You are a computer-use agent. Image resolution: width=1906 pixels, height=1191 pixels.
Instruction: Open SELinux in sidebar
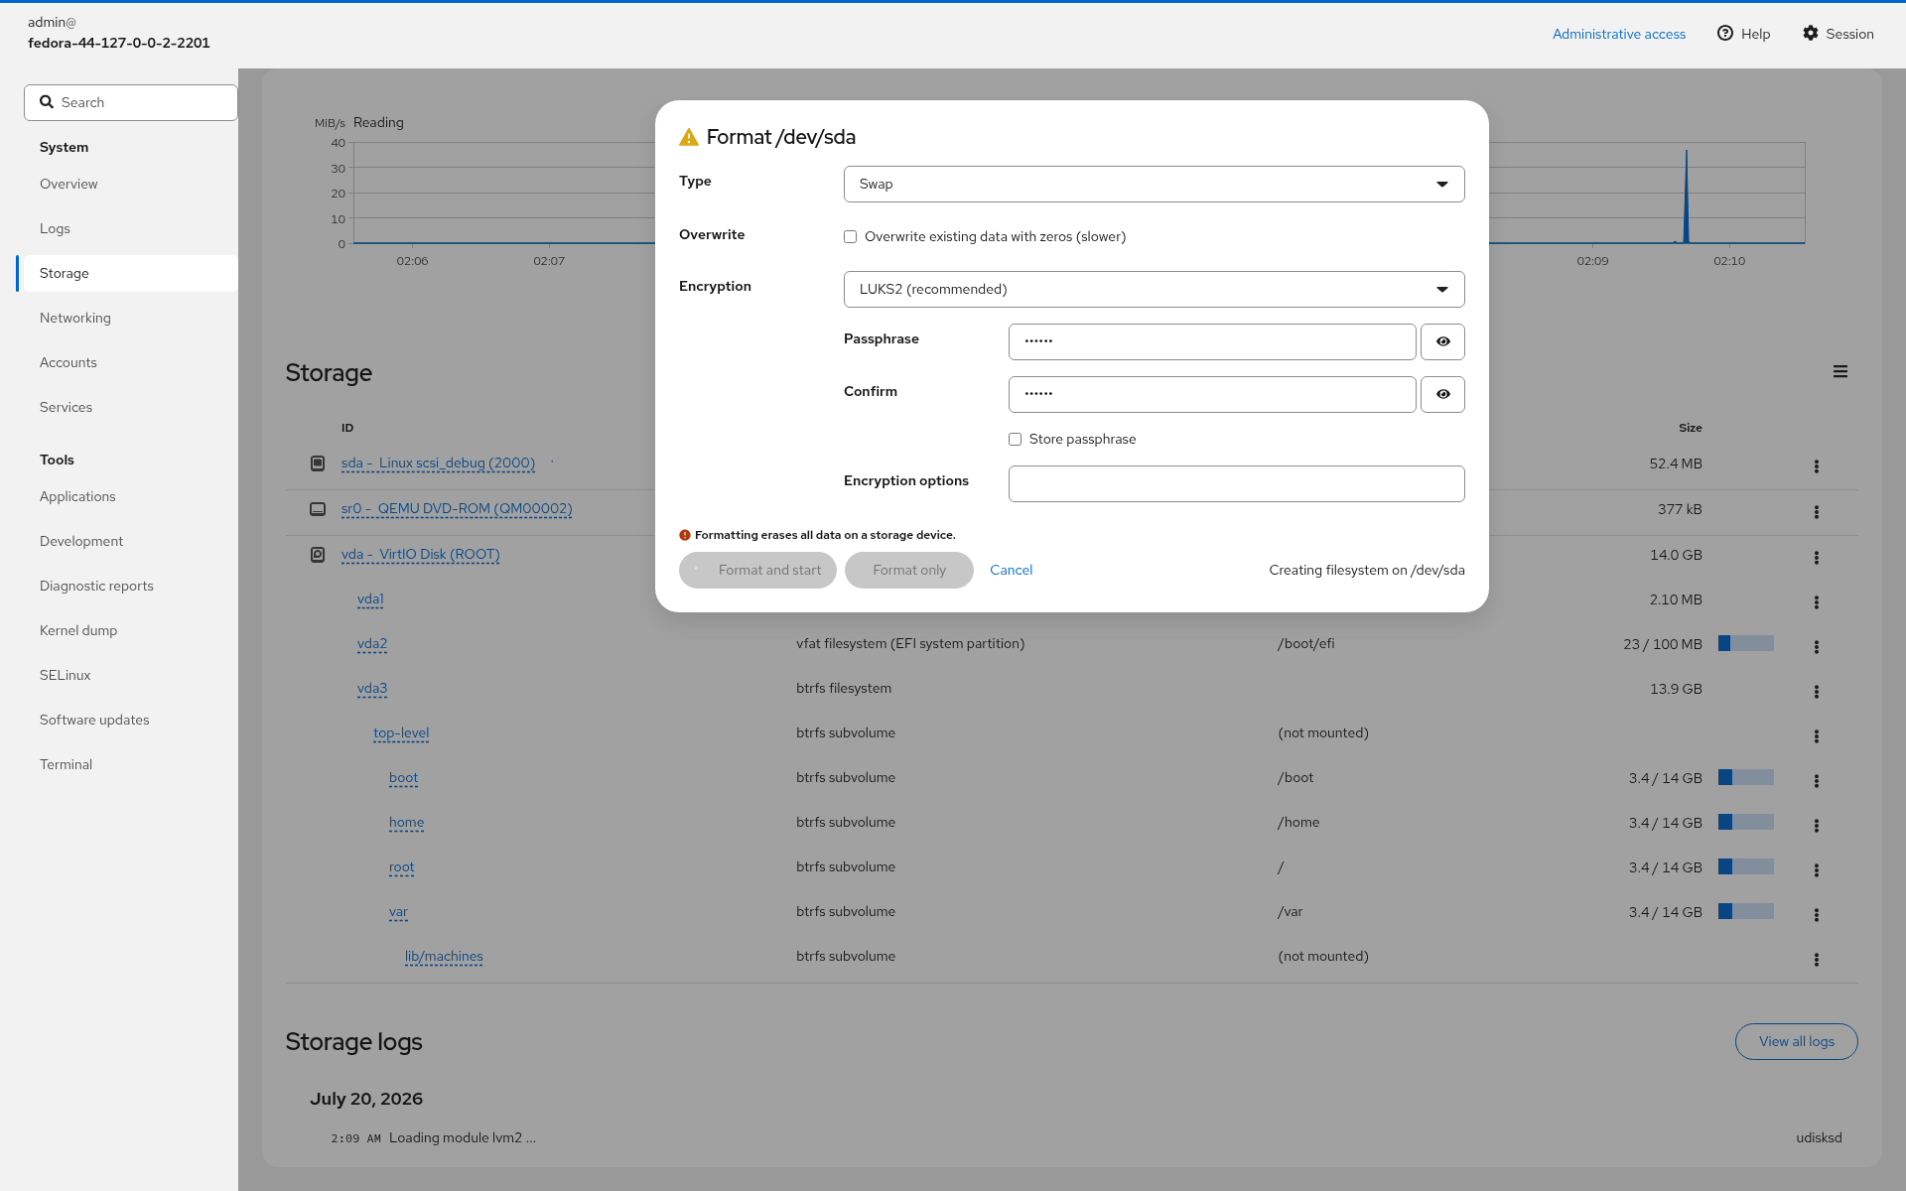click(x=127, y=675)
